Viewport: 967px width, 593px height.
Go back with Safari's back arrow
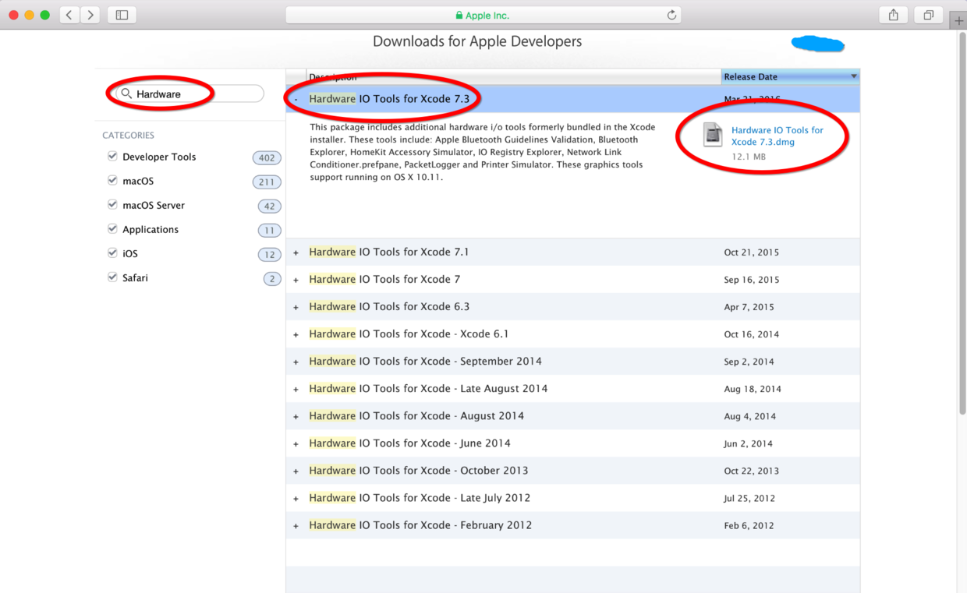(x=69, y=15)
